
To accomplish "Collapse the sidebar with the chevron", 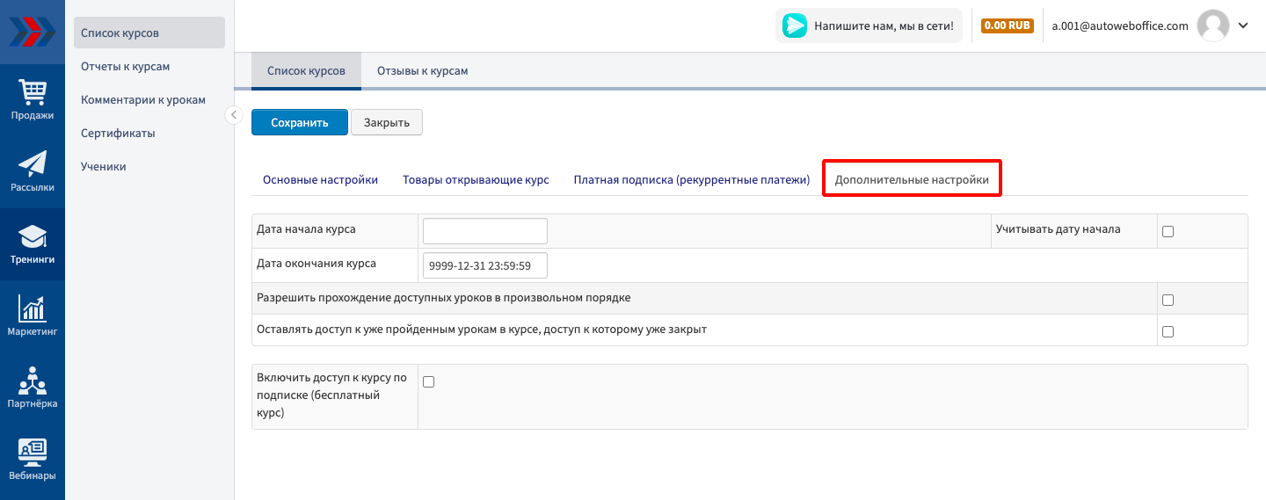I will pos(234,115).
